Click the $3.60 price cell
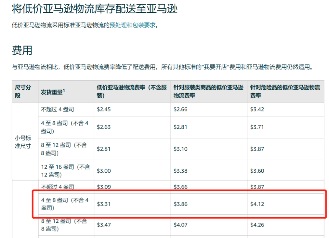Viewport: 329px width, 238px height. 285,171
